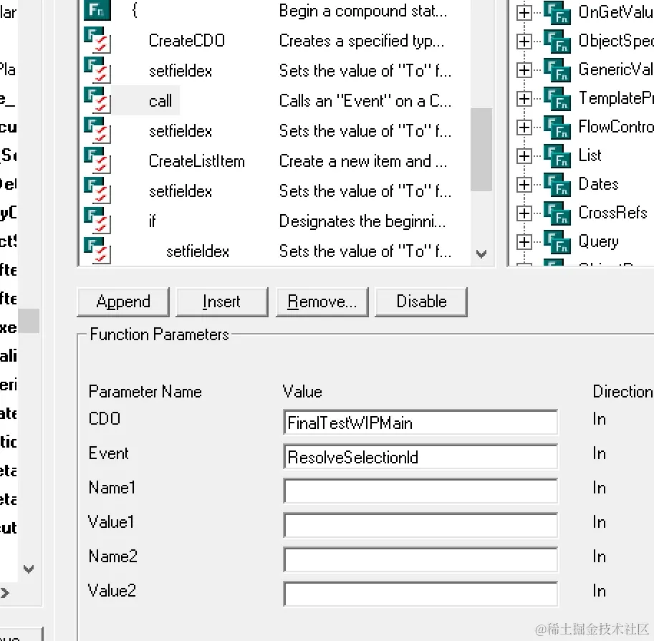Screen dimensions: 654x641
Task: Click the Dates category label
Action: pyautogui.click(x=598, y=184)
